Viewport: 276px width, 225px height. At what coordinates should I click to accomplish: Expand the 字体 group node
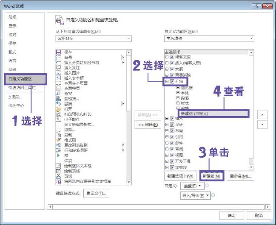(178, 93)
